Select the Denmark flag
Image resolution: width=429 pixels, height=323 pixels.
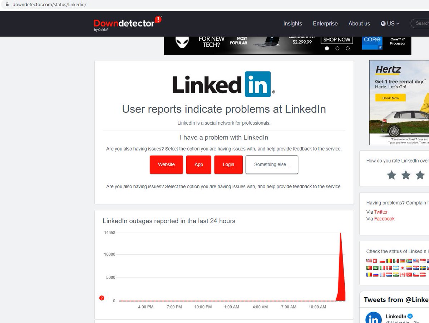coord(389,268)
